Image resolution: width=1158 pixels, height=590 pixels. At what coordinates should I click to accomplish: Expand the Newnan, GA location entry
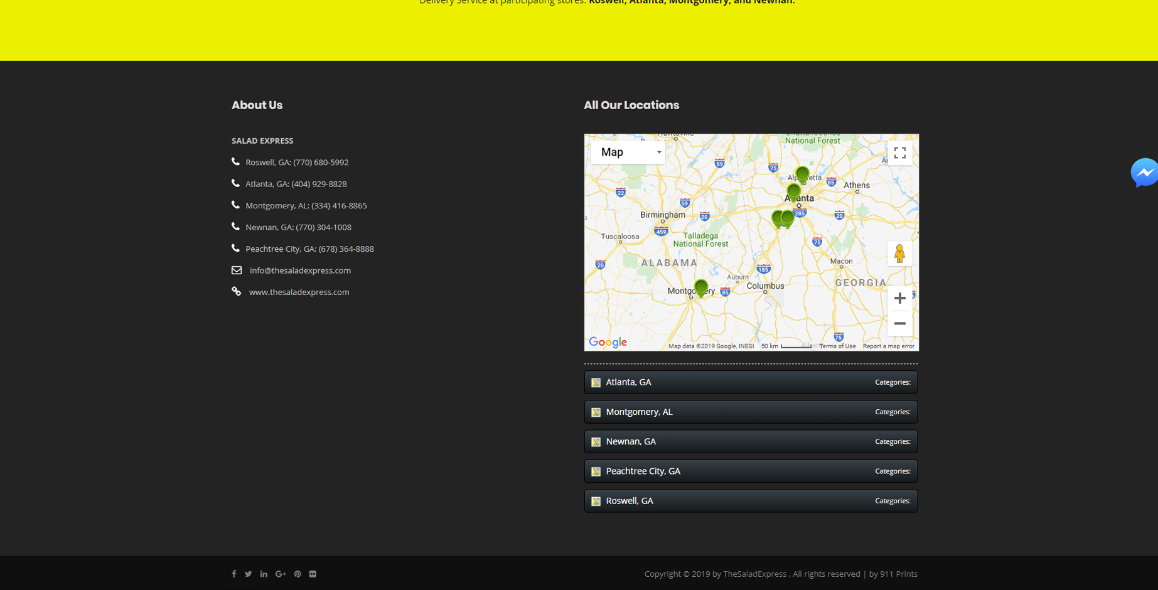(751, 441)
